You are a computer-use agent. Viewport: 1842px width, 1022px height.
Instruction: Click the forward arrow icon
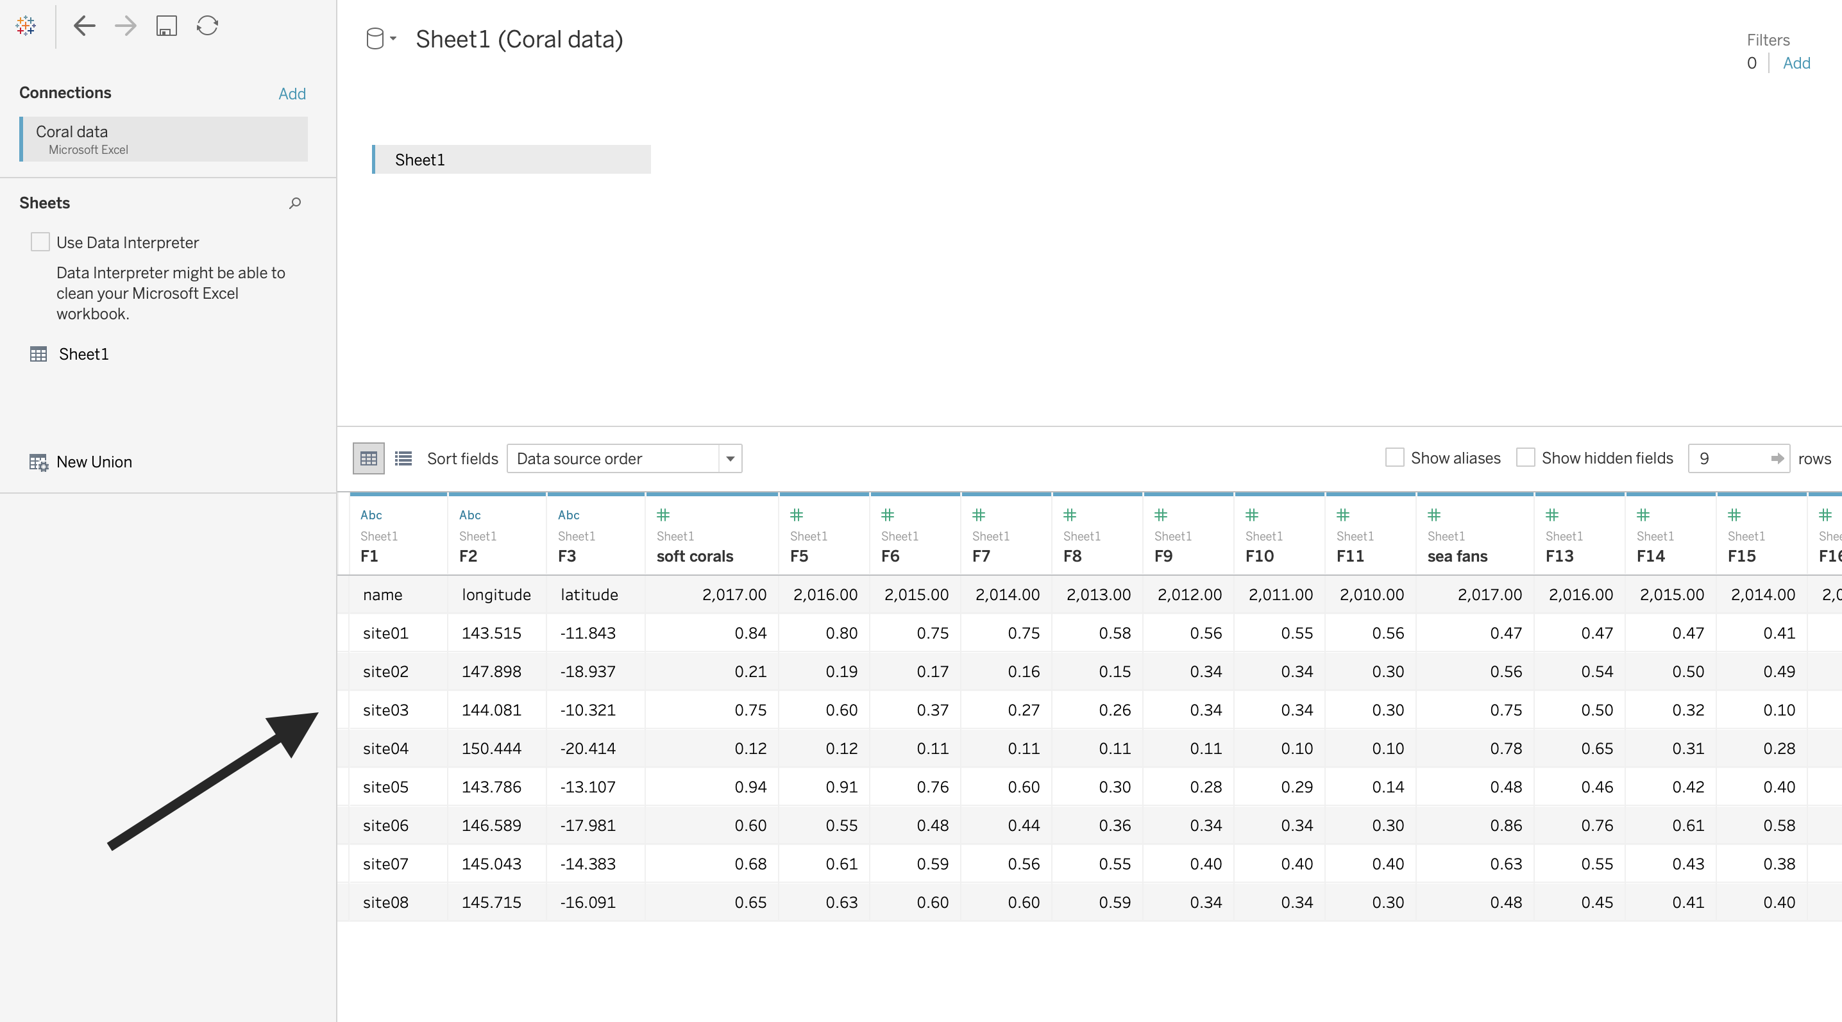(x=126, y=26)
